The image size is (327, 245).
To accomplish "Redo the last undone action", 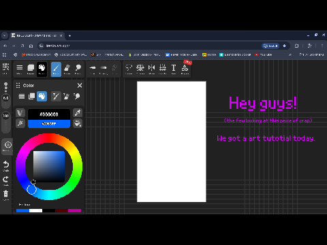I will point(5,181).
